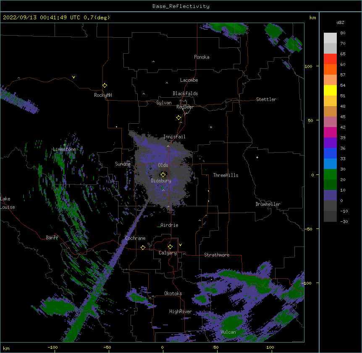The height and width of the screenshot is (353, 362).
Task: Select the Vulcan town label
Action: (x=228, y=332)
